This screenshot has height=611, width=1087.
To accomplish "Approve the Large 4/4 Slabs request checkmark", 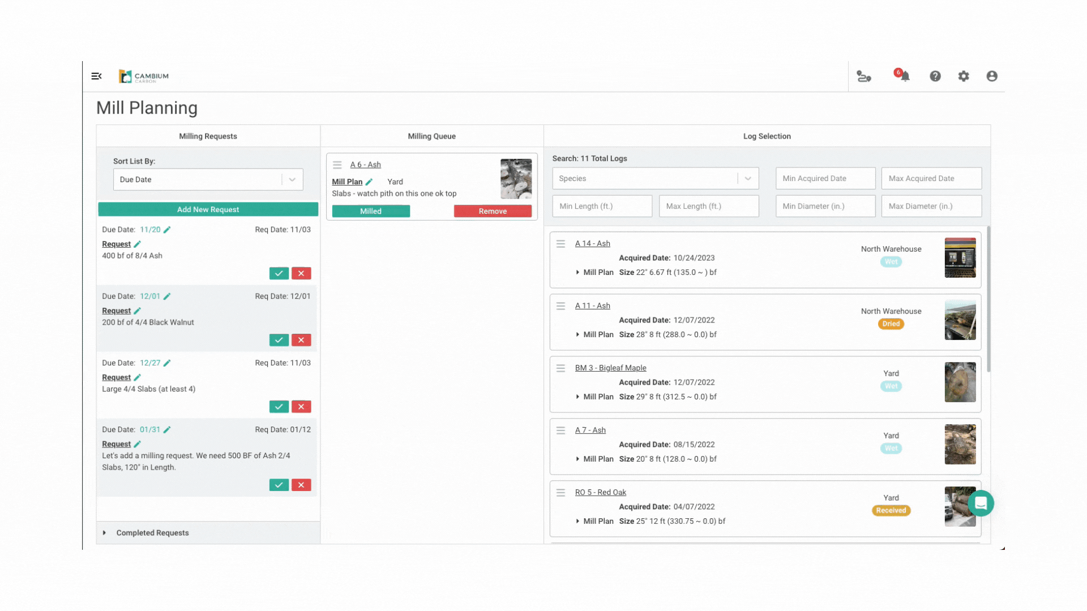I will coord(279,407).
